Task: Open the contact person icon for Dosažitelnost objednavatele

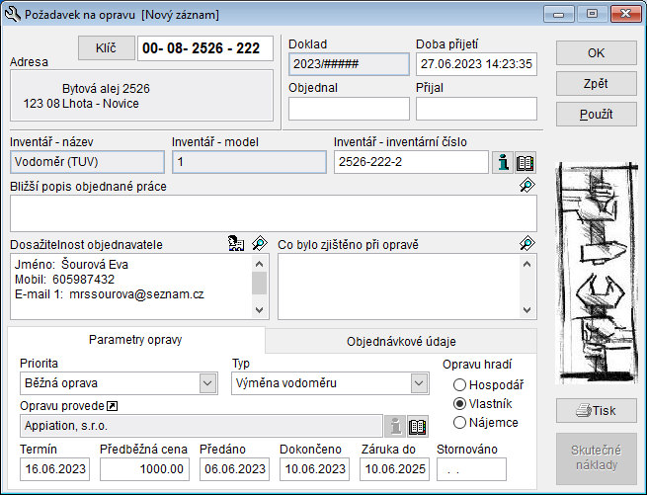Action: 236,243
